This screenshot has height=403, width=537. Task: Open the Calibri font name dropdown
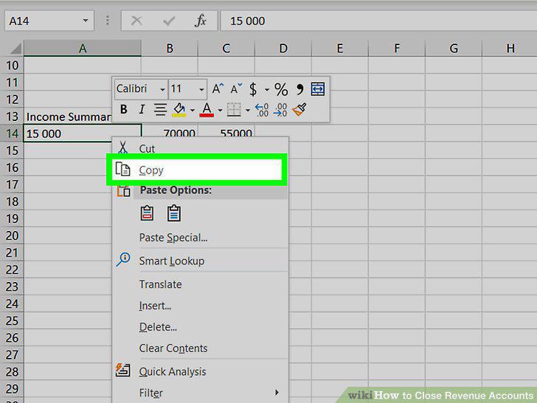pyautogui.click(x=162, y=89)
